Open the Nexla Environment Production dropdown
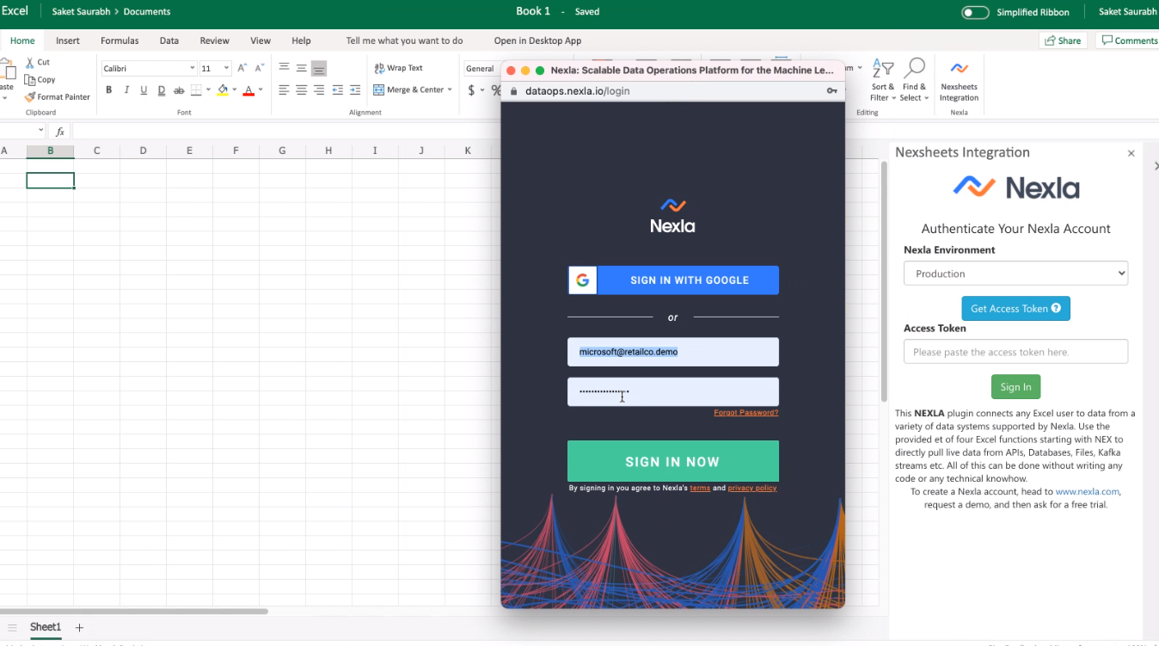 1015,274
